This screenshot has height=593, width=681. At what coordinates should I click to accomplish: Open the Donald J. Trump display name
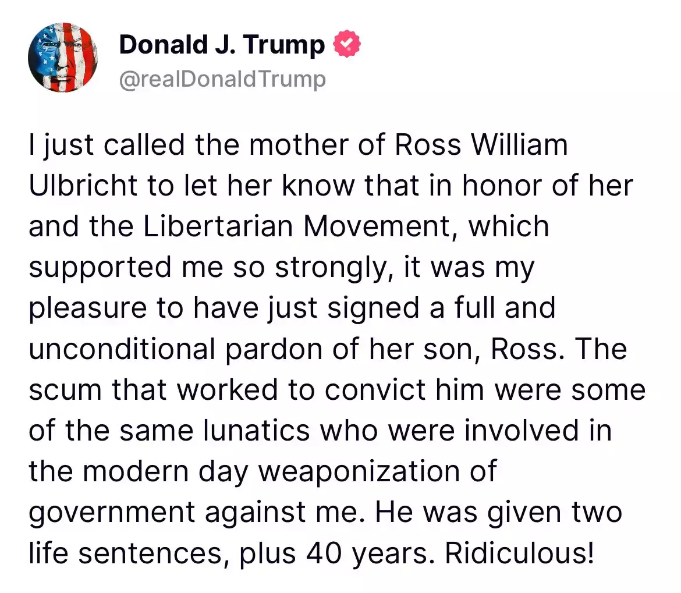pos(221,46)
